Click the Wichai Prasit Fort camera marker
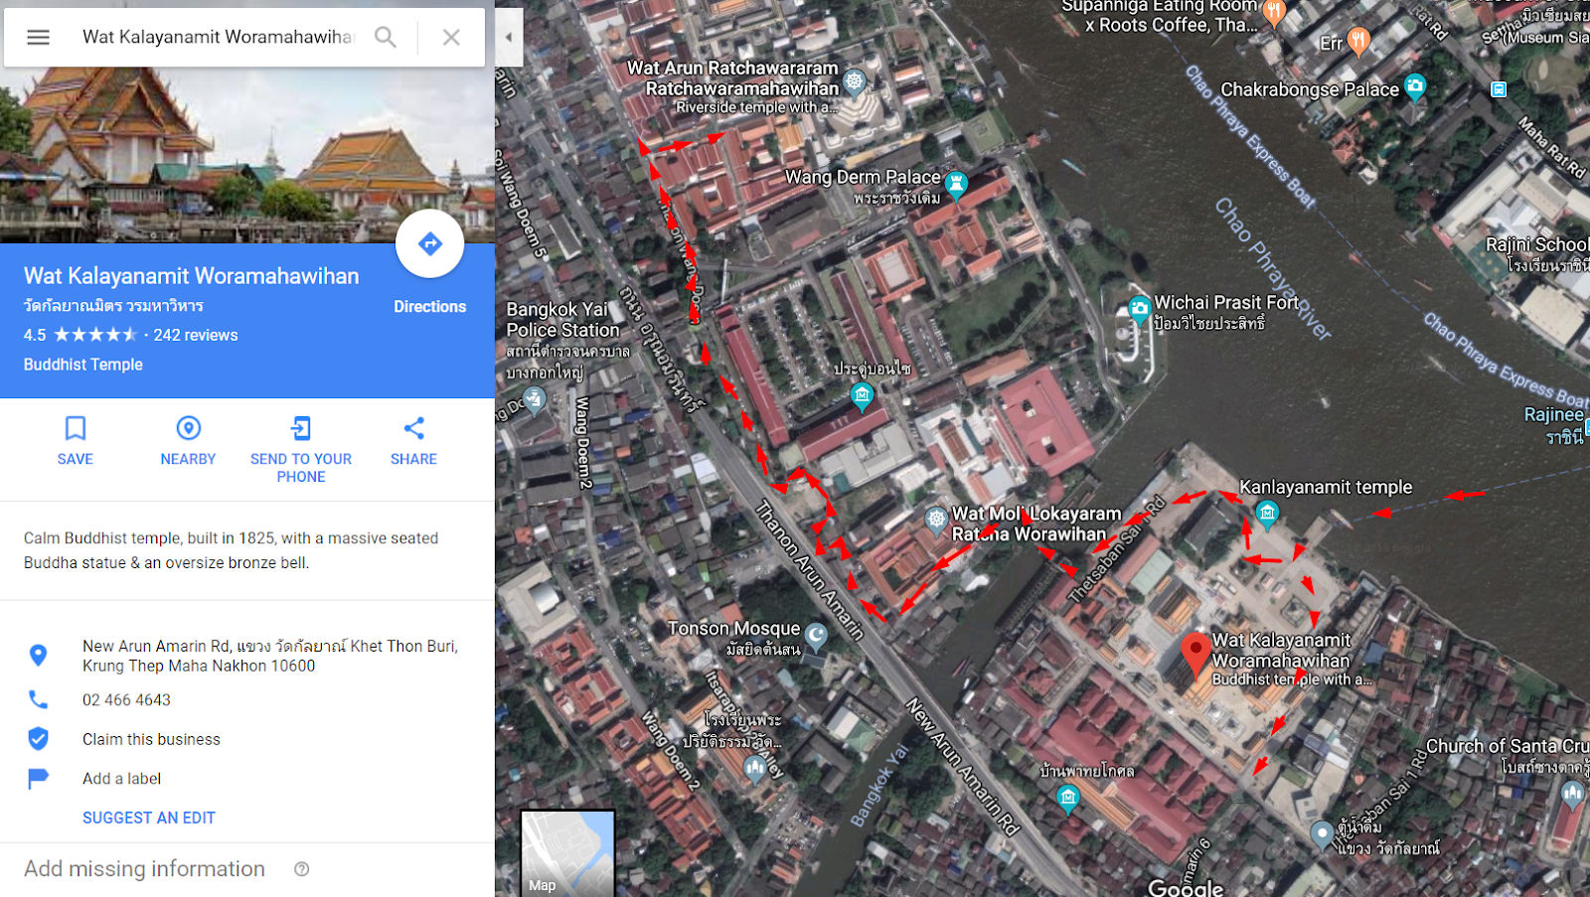Image resolution: width=1590 pixels, height=897 pixels. click(x=1139, y=310)
